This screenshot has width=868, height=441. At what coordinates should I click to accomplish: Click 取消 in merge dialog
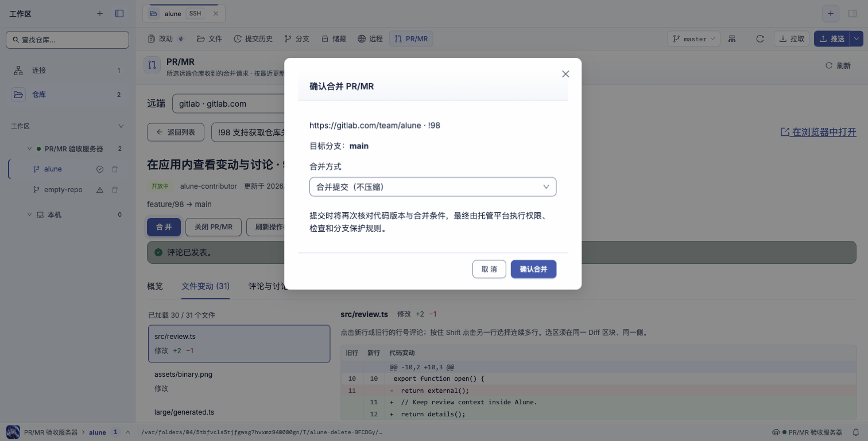(489, 269)
